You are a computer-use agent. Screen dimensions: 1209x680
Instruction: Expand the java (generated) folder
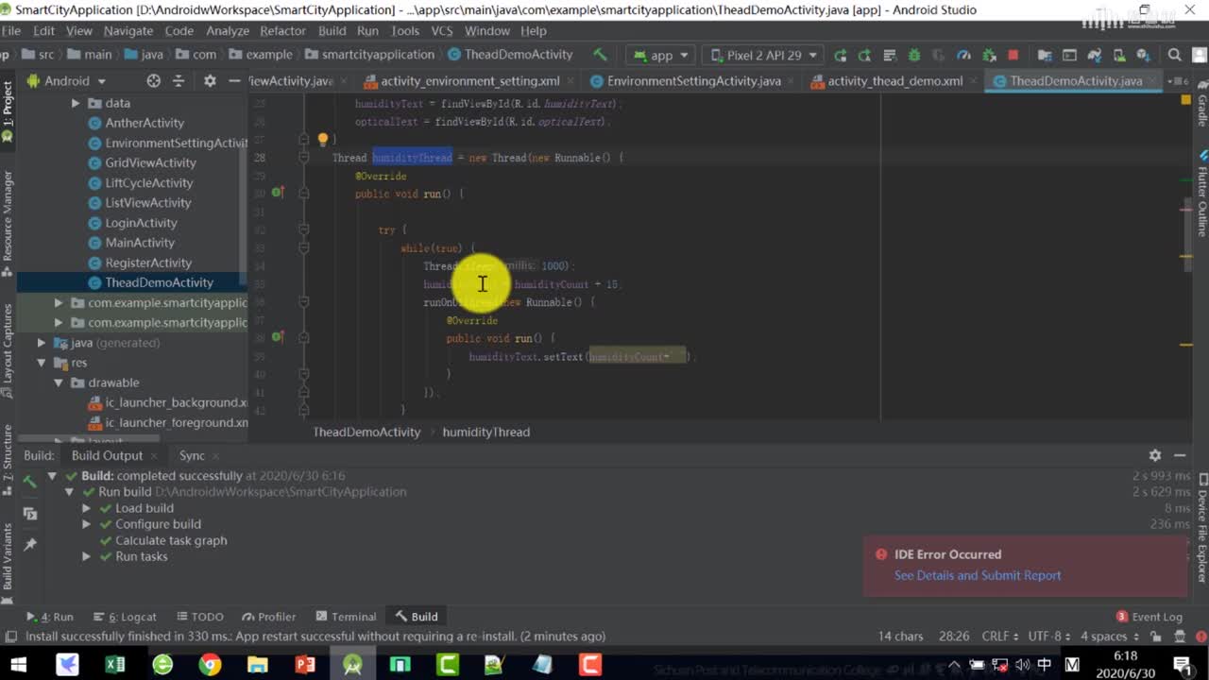pyautogui.click(x=42, y=343)
